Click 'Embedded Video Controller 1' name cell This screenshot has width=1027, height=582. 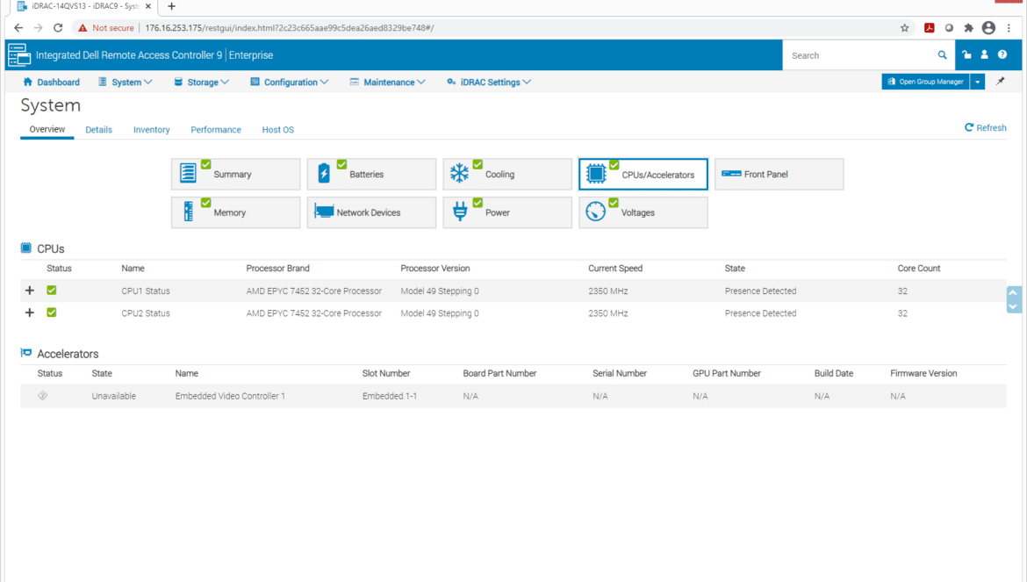click(230, 396)
